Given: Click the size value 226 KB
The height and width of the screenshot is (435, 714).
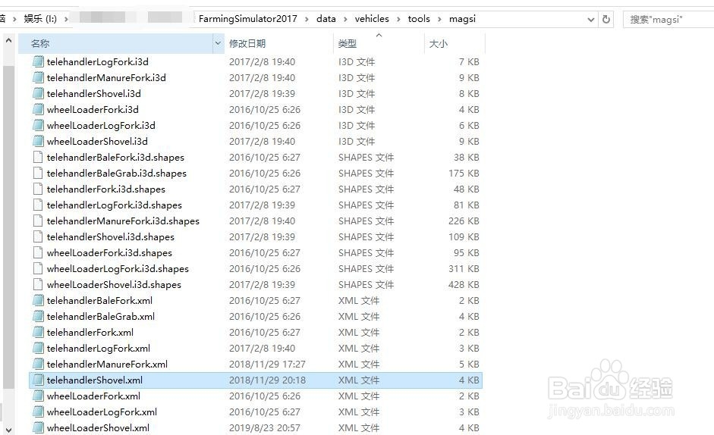Looking at the screenshot, I should click(x=464, y=221).
